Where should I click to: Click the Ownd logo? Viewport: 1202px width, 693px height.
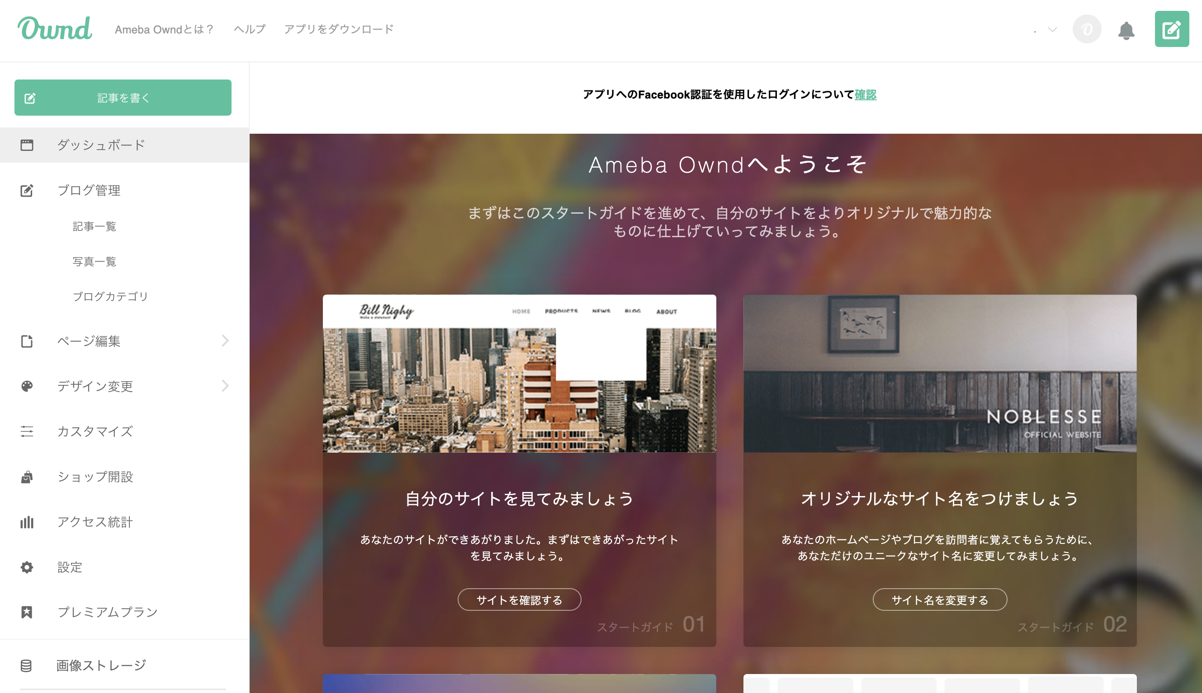click(55, 28)
